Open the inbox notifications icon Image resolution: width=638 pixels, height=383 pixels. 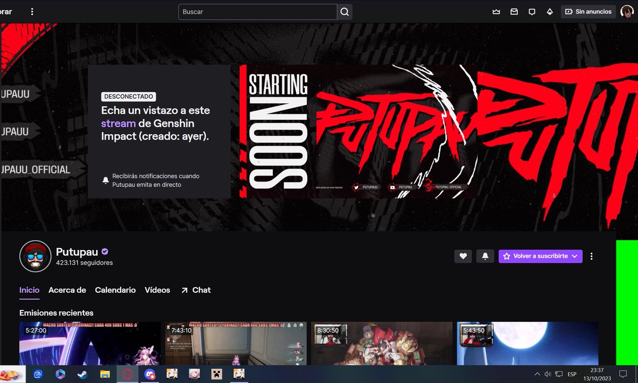pos(514,12)
